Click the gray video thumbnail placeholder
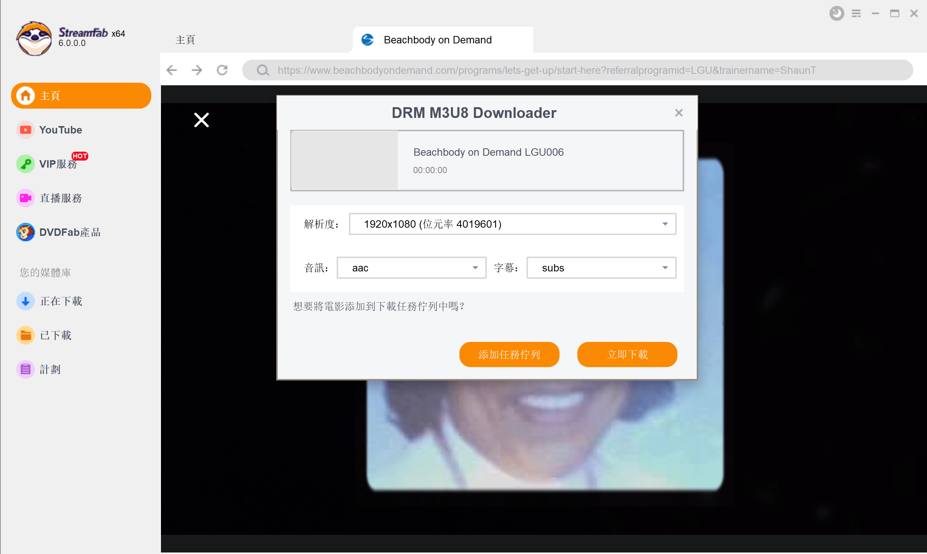The width and height of the screenshot is (927, 554). pos(344,160)
